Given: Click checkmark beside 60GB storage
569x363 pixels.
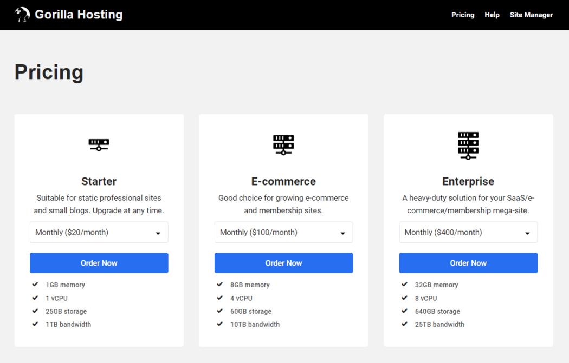Looking at the screenshot, I should [x=220, y=311].
